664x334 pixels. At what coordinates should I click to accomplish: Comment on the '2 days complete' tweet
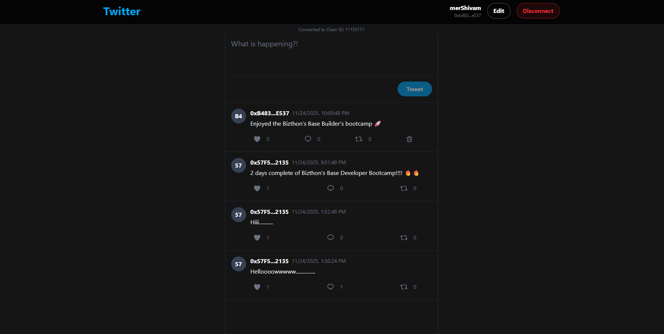coord(331,188)
